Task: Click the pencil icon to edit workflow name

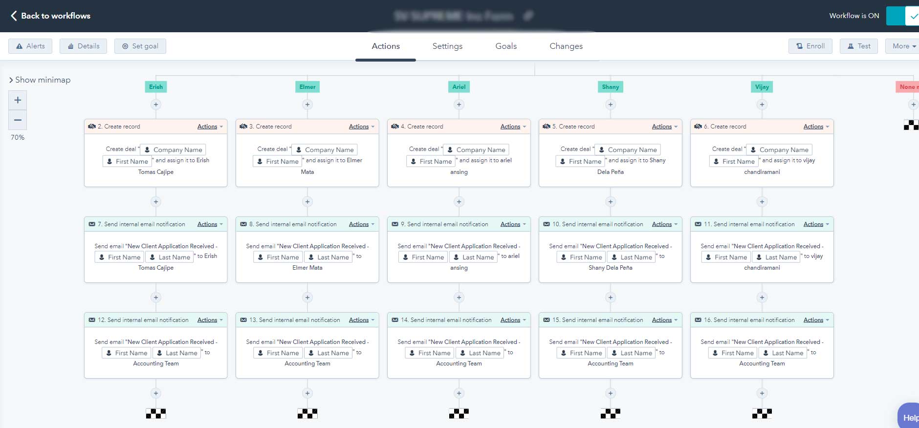Action: click(528, 16)
